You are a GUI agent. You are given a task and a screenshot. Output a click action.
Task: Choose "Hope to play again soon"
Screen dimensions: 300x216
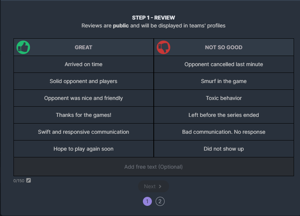click(x=84, y=149)
